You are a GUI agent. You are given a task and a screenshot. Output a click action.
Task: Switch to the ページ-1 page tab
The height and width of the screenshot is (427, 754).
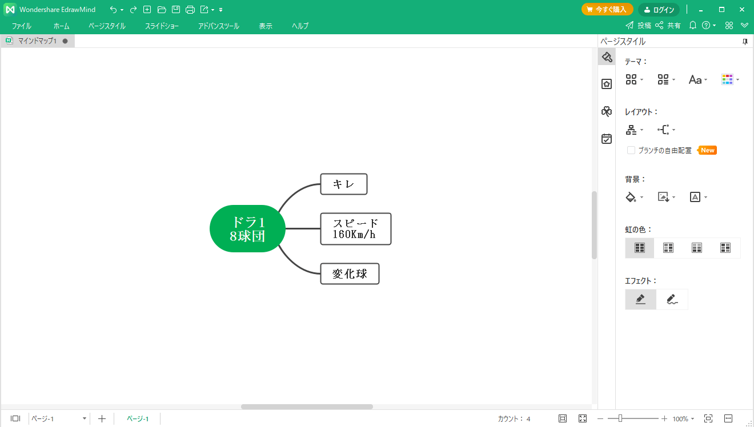click(x=138, y=418)
